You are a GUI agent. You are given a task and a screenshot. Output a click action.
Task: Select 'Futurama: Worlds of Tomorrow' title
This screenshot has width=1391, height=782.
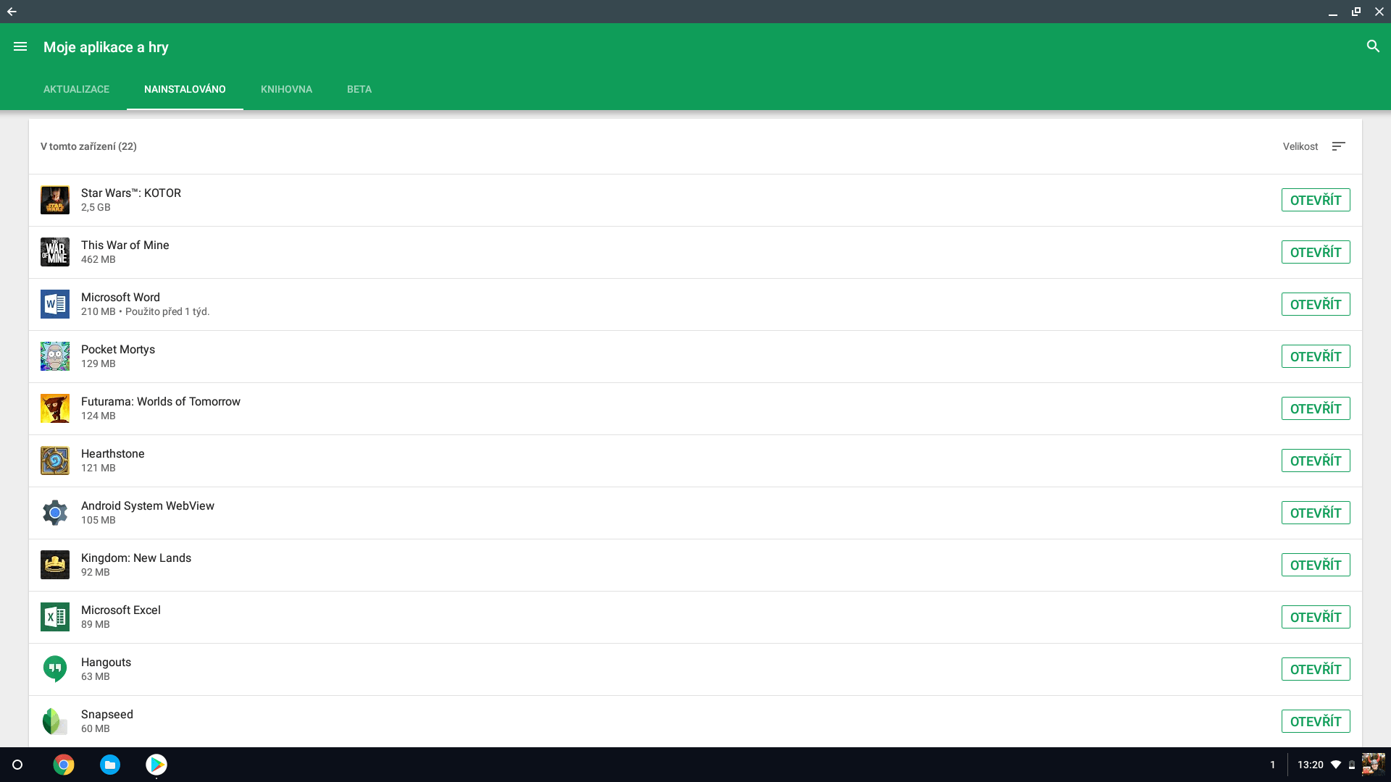(x=161, y=402)
